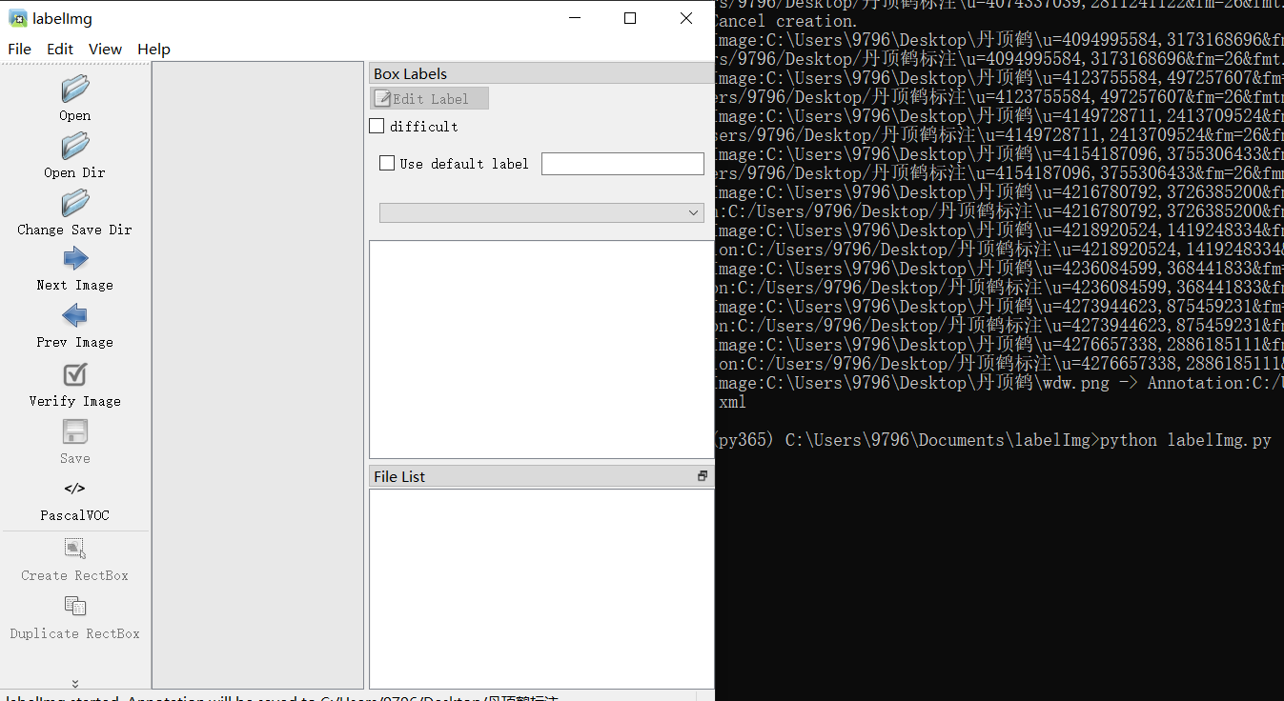Click the Open Dir folder icon

point(75,147)
